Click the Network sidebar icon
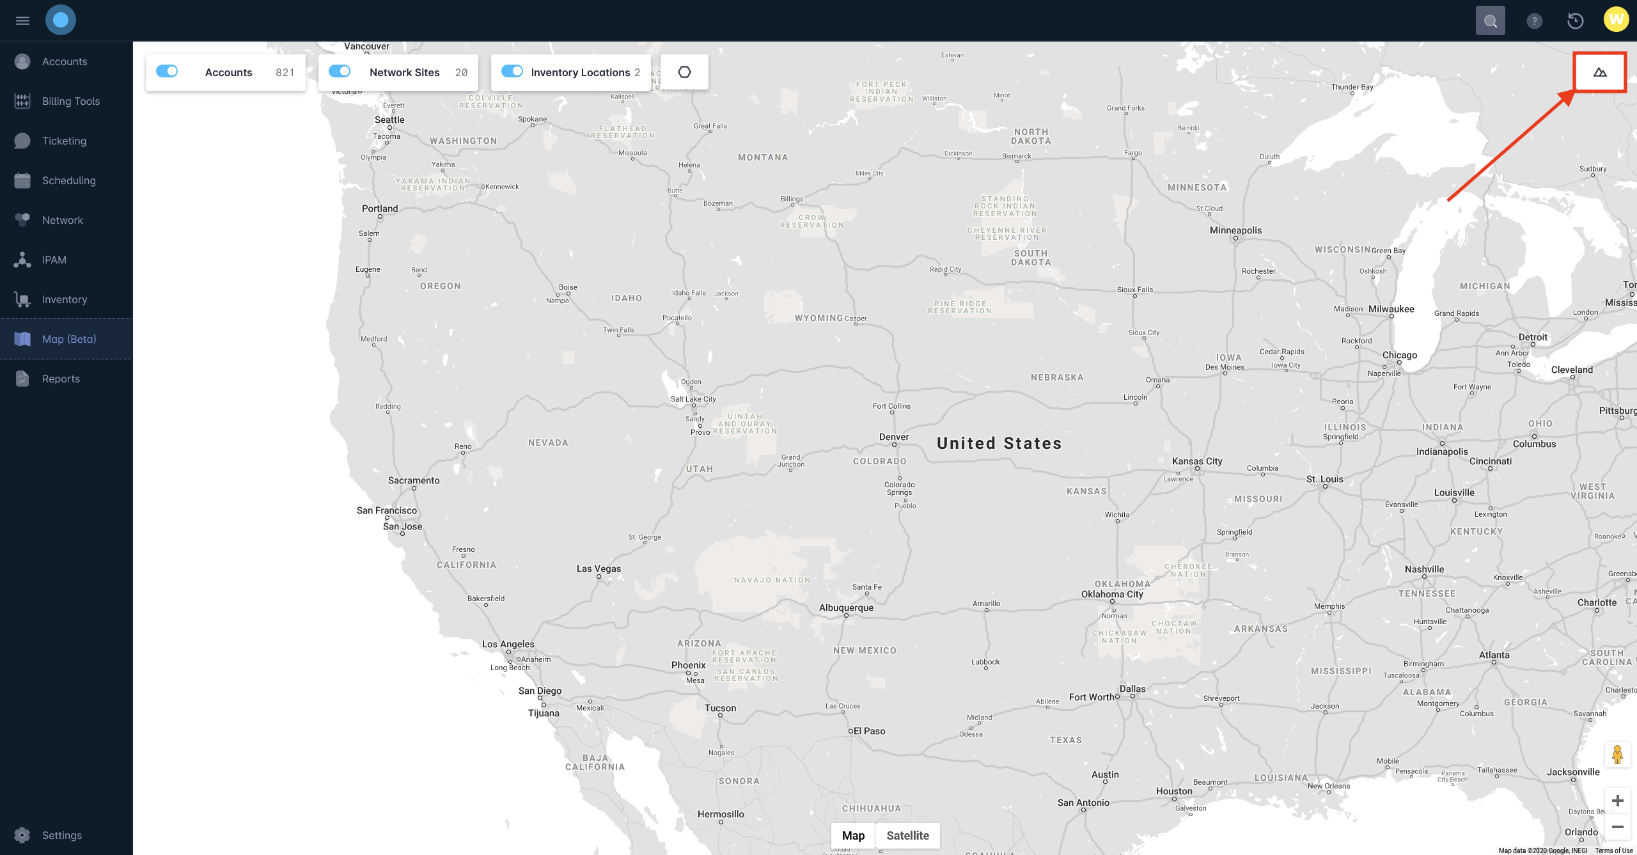1637x855 pixels. [x=22, y=220]
